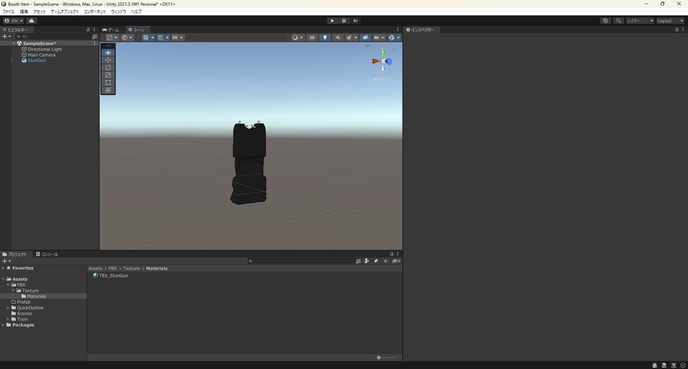This screenshot has height=369, width=688.
Task: Switch to the コンソール (Console) tab
Action: 47,254
